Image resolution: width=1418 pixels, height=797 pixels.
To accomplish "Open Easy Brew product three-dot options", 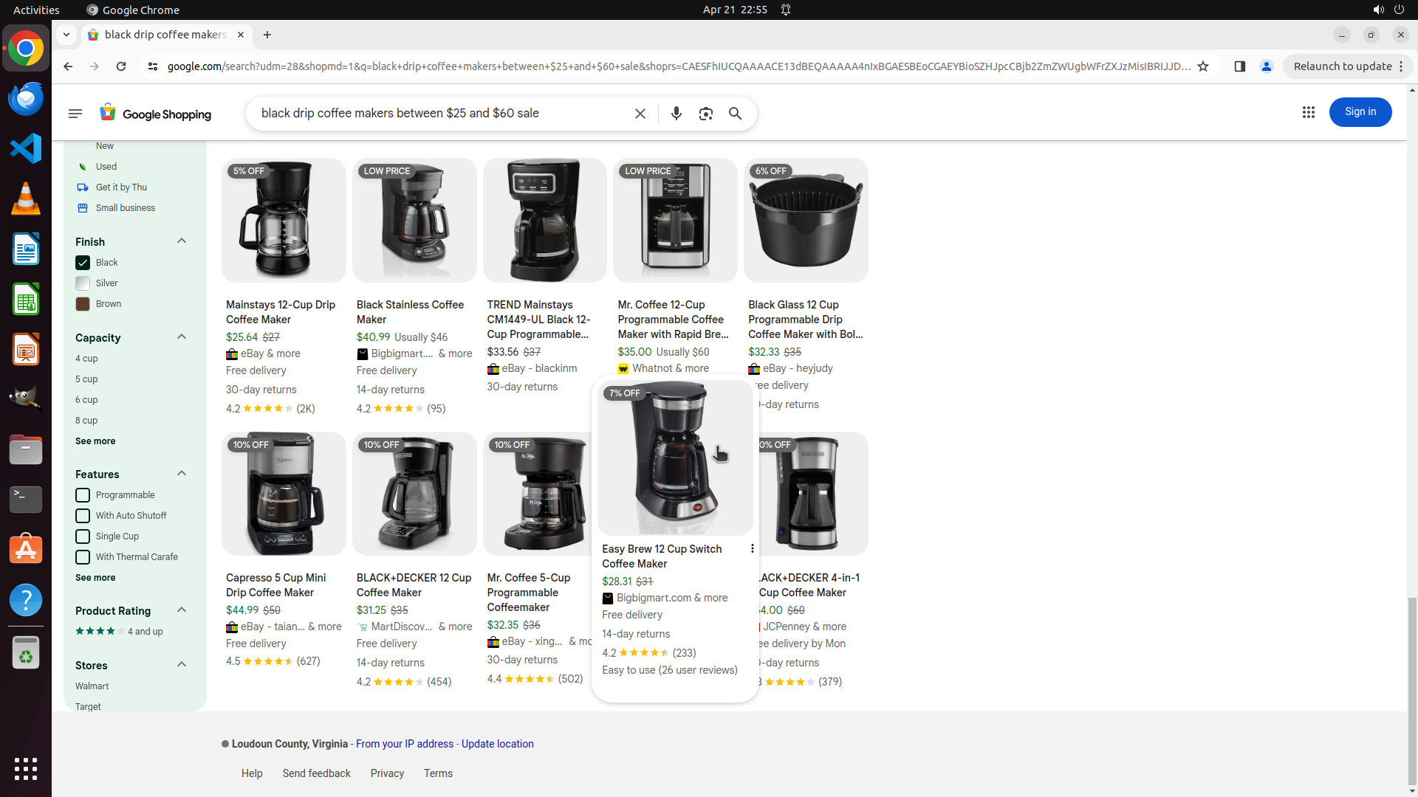I will [x=752, y=548].
